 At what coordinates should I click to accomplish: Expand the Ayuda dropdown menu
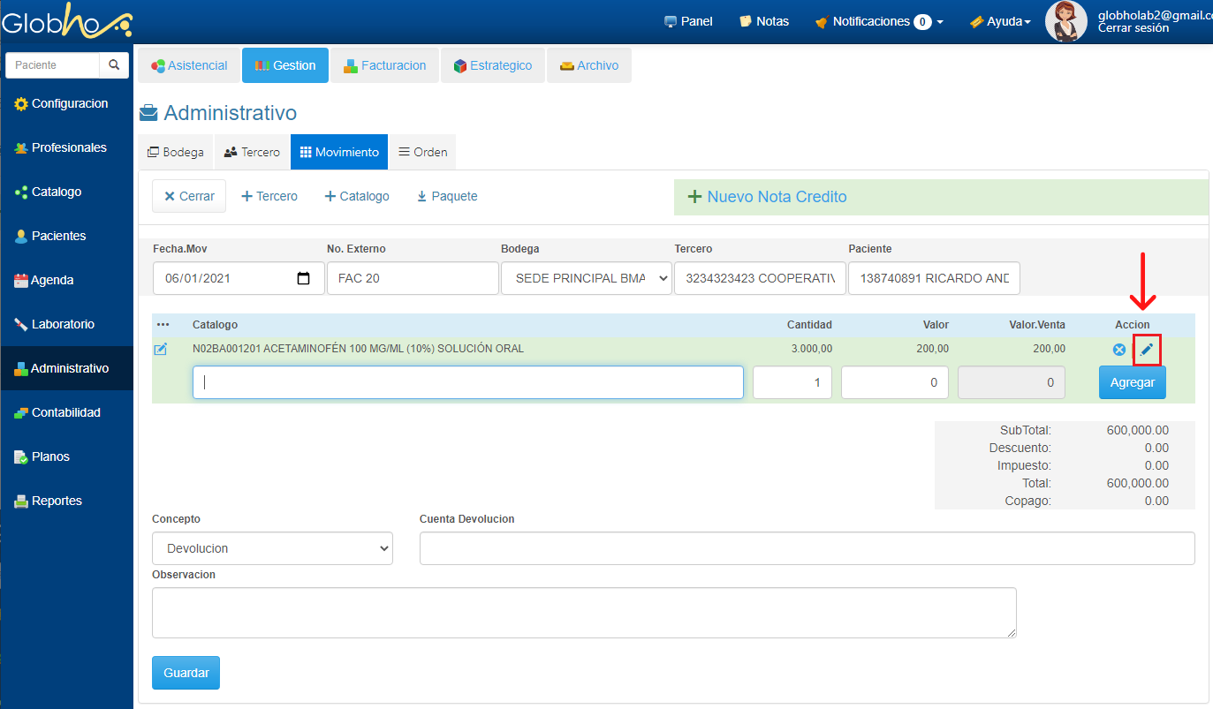point(1000,21)
